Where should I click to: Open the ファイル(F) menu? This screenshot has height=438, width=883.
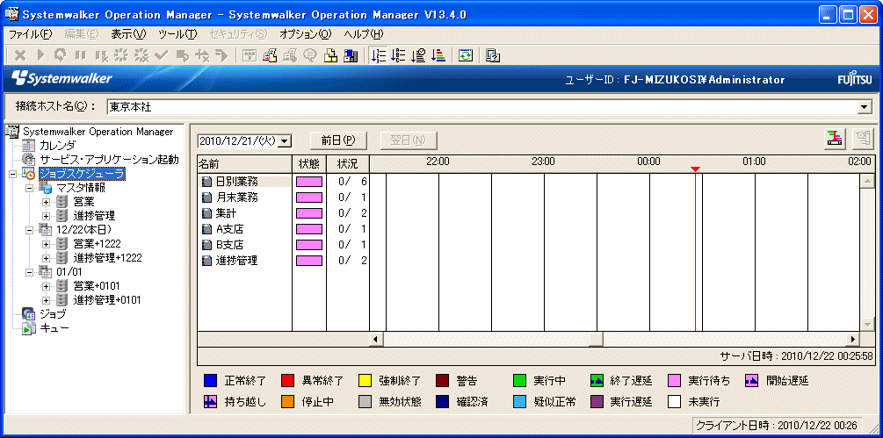pos(31,34)
